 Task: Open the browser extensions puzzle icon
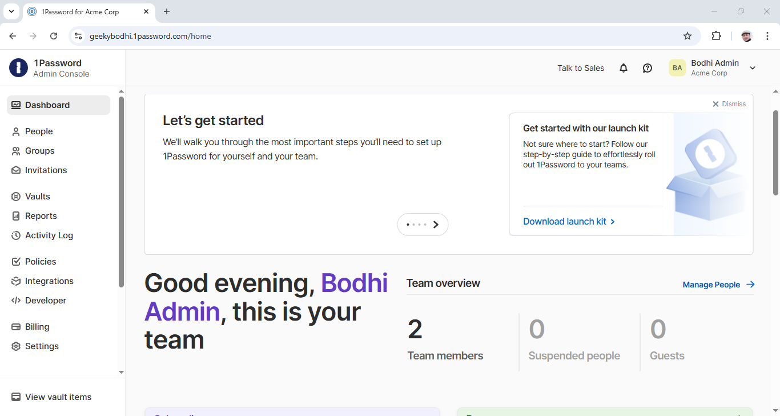(x=716, y=36)
